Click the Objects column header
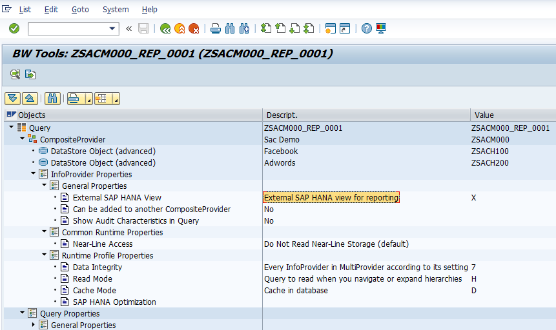Viewport: 556px width, 330px height. 133,115
